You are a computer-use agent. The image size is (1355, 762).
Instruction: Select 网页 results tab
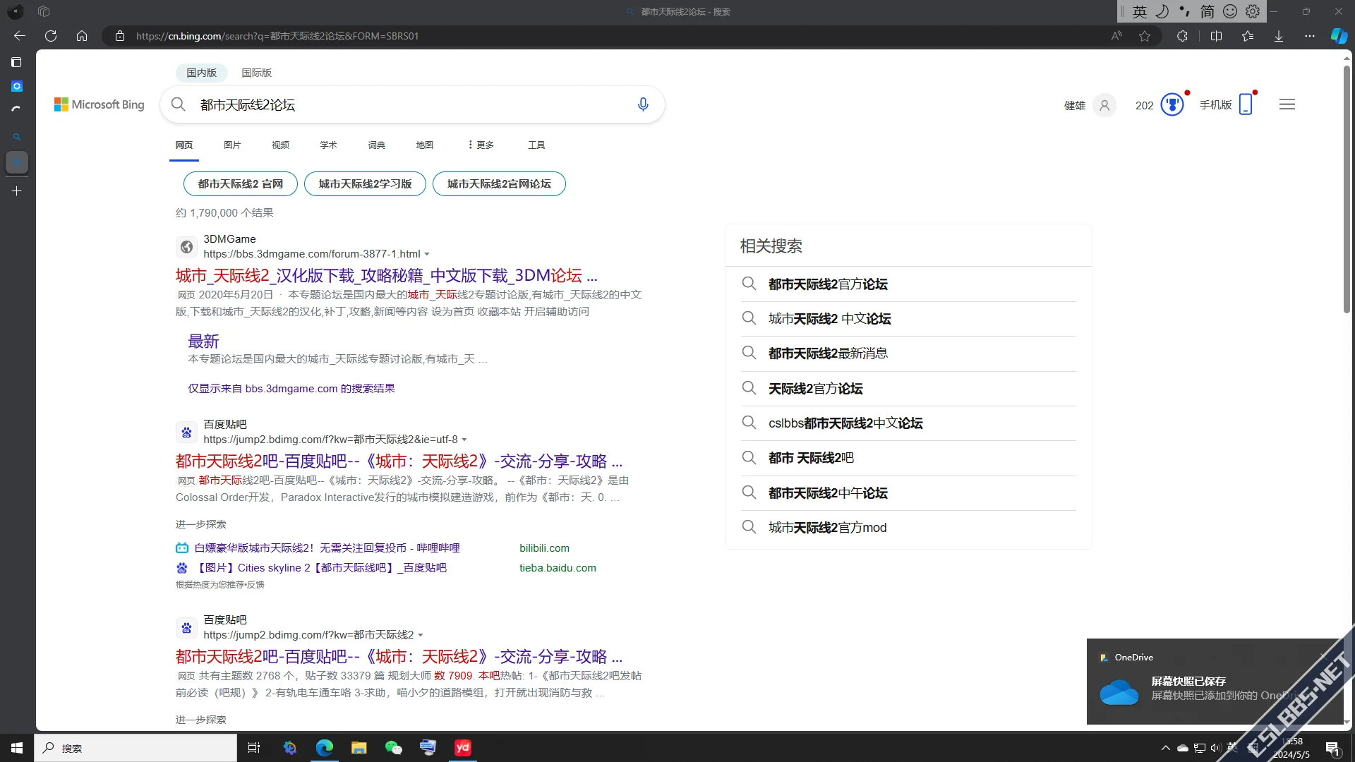tap(184, 145)
